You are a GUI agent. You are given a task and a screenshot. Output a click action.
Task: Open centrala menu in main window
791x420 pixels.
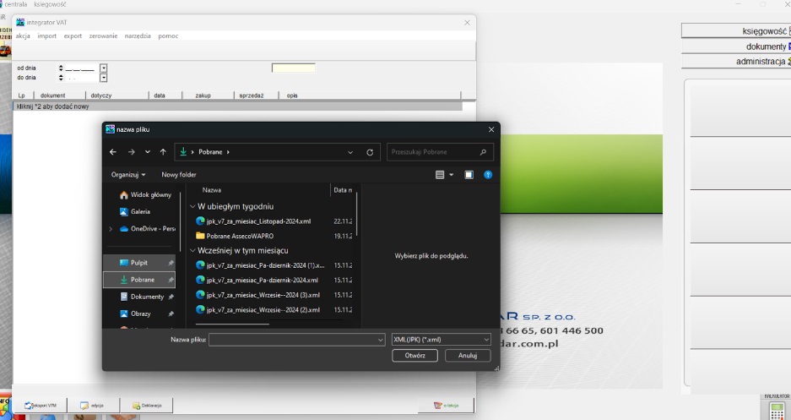pyautogui.click(x=16, y=4)
